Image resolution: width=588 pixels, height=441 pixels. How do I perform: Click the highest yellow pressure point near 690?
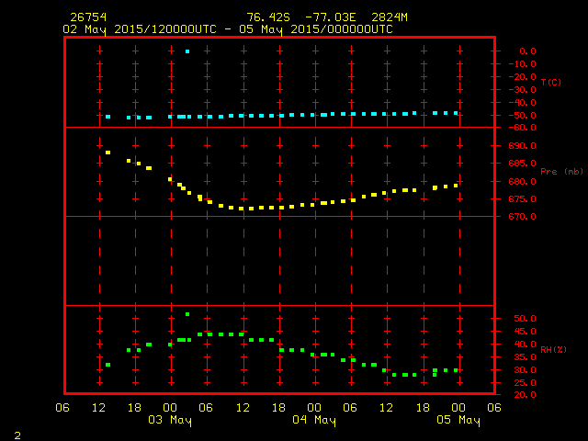pyautogui.click(x=108, y=153)
